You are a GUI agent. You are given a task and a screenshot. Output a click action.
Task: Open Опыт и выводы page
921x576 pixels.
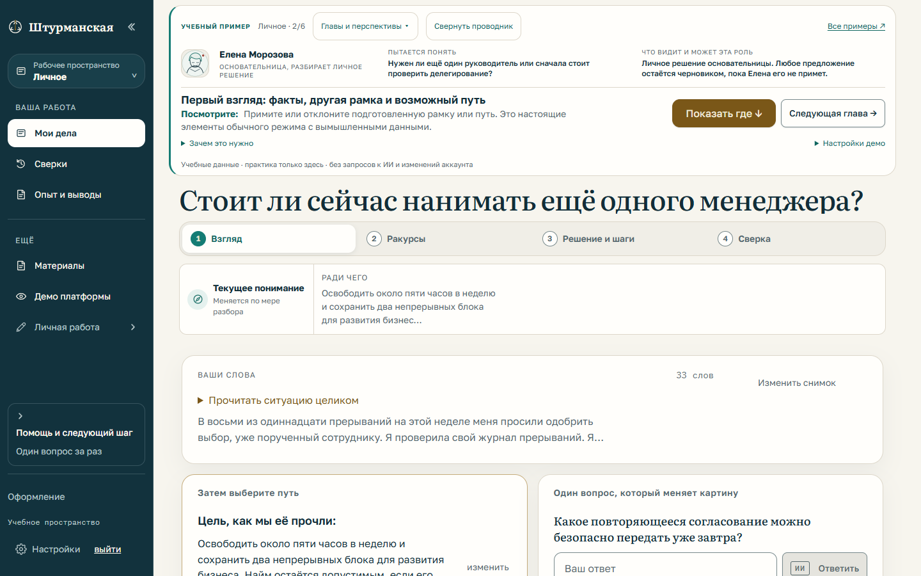click(x=76, y=195)
